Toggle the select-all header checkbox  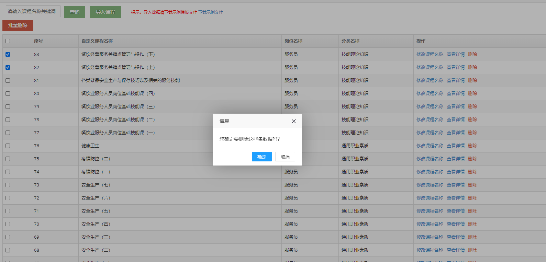(x=8, y=41)
